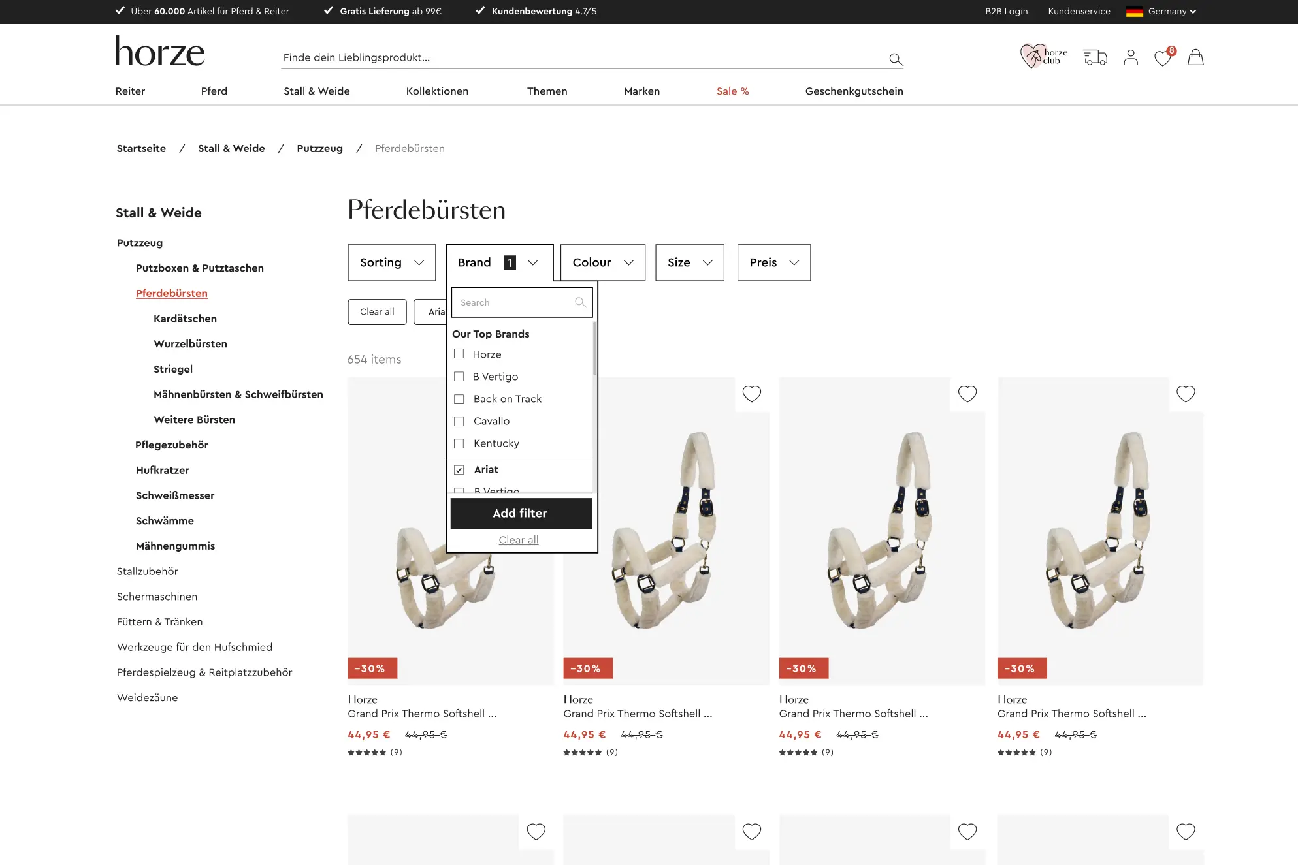This screenshot has height=865, width=1298.
Task: Open the wishlist heart with badge 8
Action: [x=1163, y=59]
